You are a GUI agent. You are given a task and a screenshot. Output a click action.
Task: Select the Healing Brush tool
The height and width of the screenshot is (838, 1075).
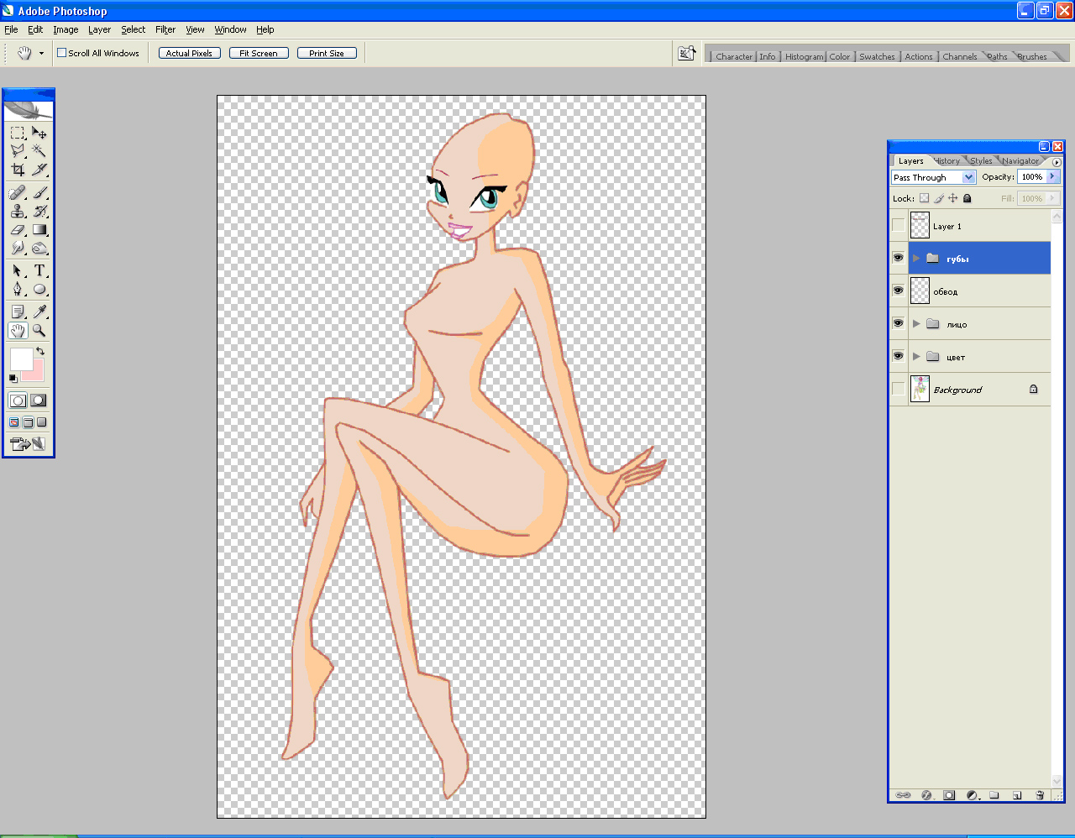[18, 192]
